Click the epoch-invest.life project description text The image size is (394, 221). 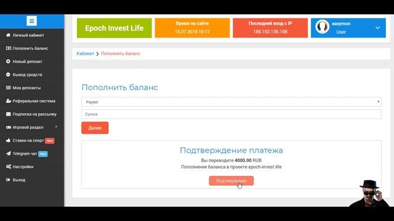(231, 167)
